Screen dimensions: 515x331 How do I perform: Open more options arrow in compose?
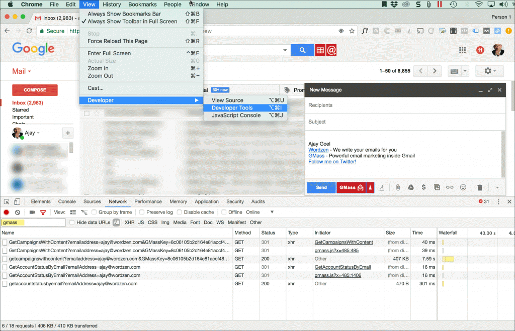(497, 188)
